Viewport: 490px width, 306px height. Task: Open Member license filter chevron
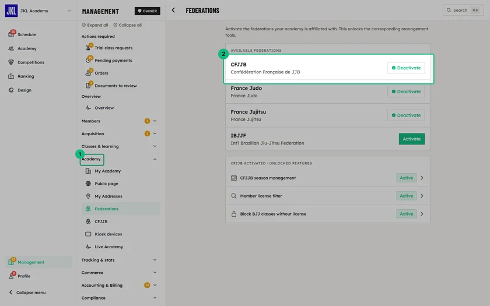pyautogui.click(x=422, y=196)
